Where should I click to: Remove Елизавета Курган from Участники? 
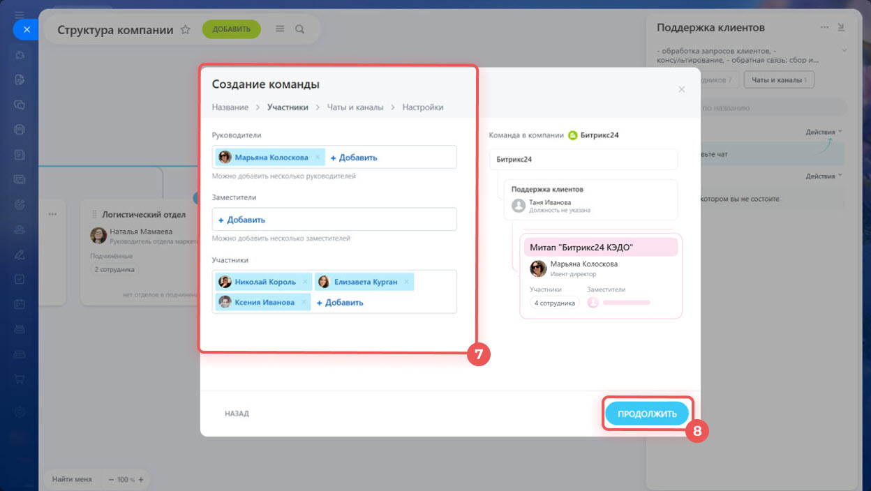point(407,282)
